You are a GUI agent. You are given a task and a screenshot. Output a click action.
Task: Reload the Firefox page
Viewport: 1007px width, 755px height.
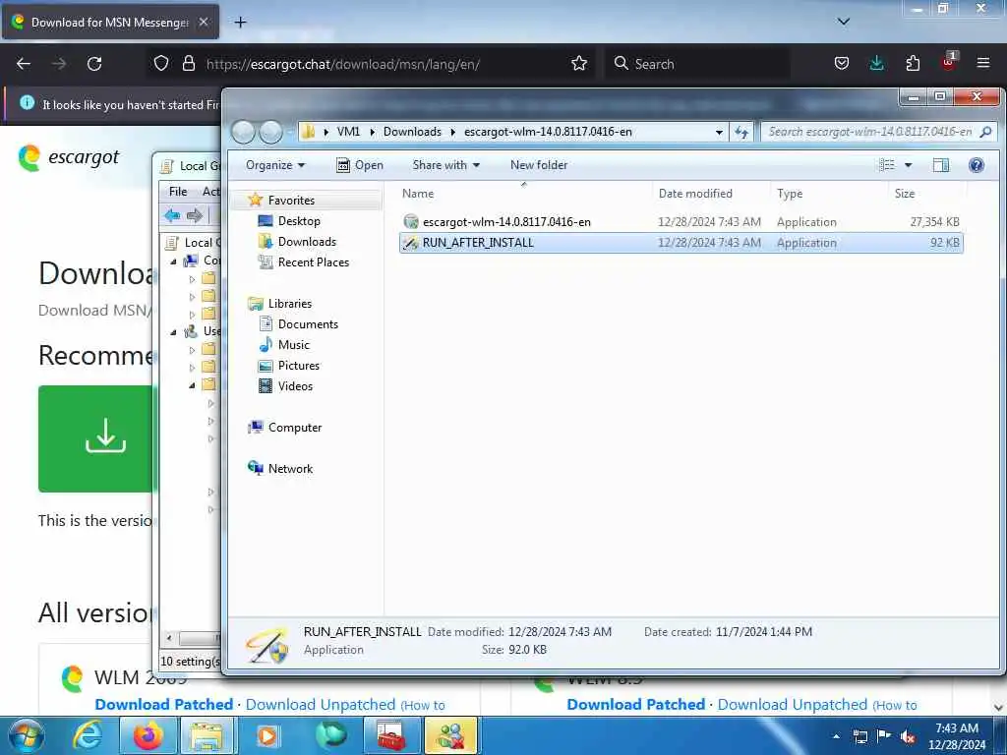point(94,64)
